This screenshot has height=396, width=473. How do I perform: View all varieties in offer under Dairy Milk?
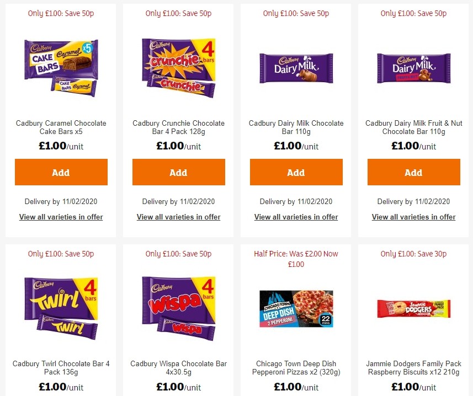pyautogui.click(x=296, y=217)
